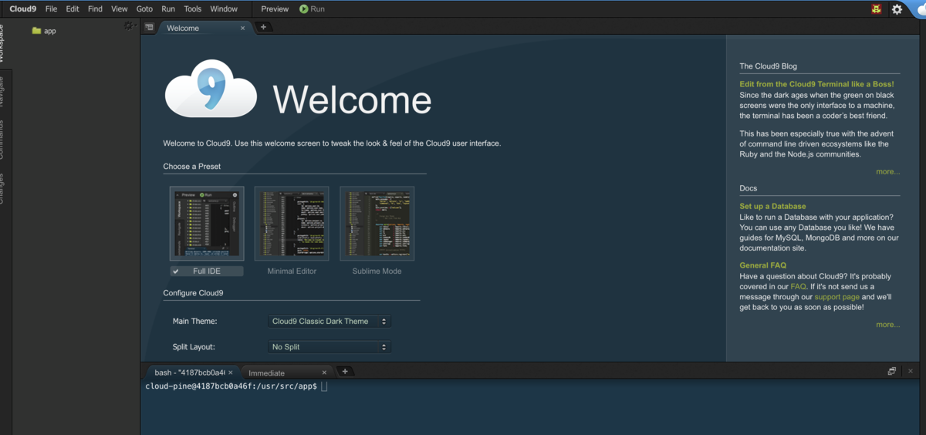Click the Docs section 'more...' link
This screenshot has width=926, height=435.
coord(887,325)
